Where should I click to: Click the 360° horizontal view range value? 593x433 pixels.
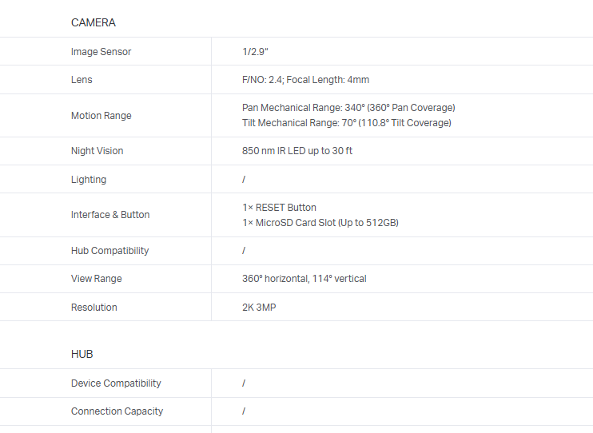tap(304, 279)
